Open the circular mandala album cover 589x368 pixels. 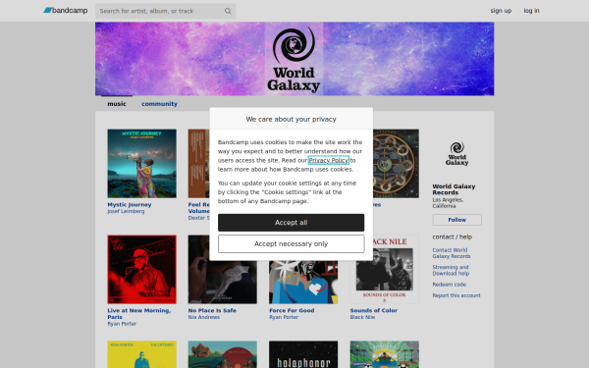pyautogui.click(x=397, y=164)
